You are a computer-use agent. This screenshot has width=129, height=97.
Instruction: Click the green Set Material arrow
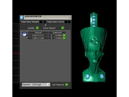pos(67,85)
